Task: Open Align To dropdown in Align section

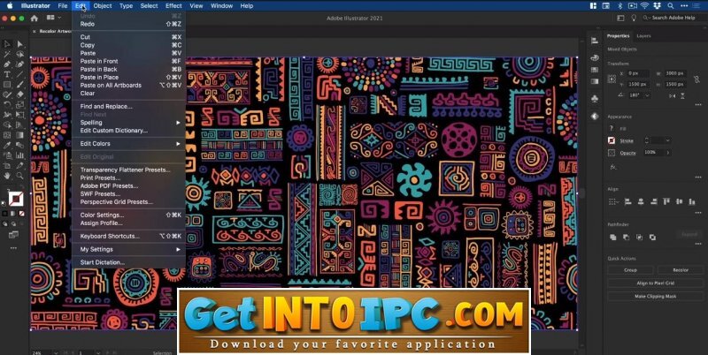Action: point(612,202)
